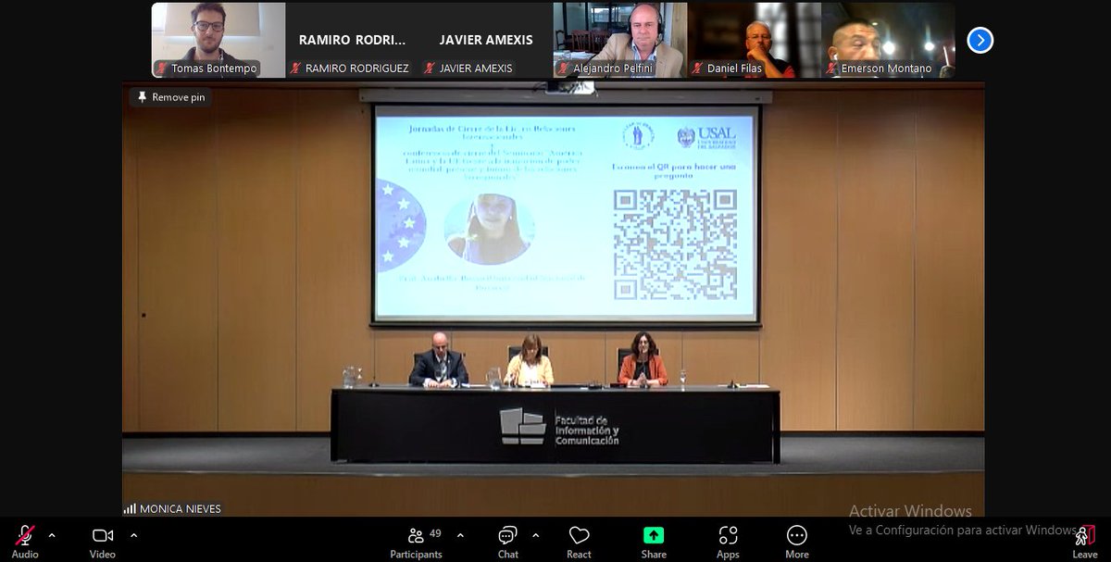Click the Remove pin button
The image size is (1111, 562).
click(172, 97)
